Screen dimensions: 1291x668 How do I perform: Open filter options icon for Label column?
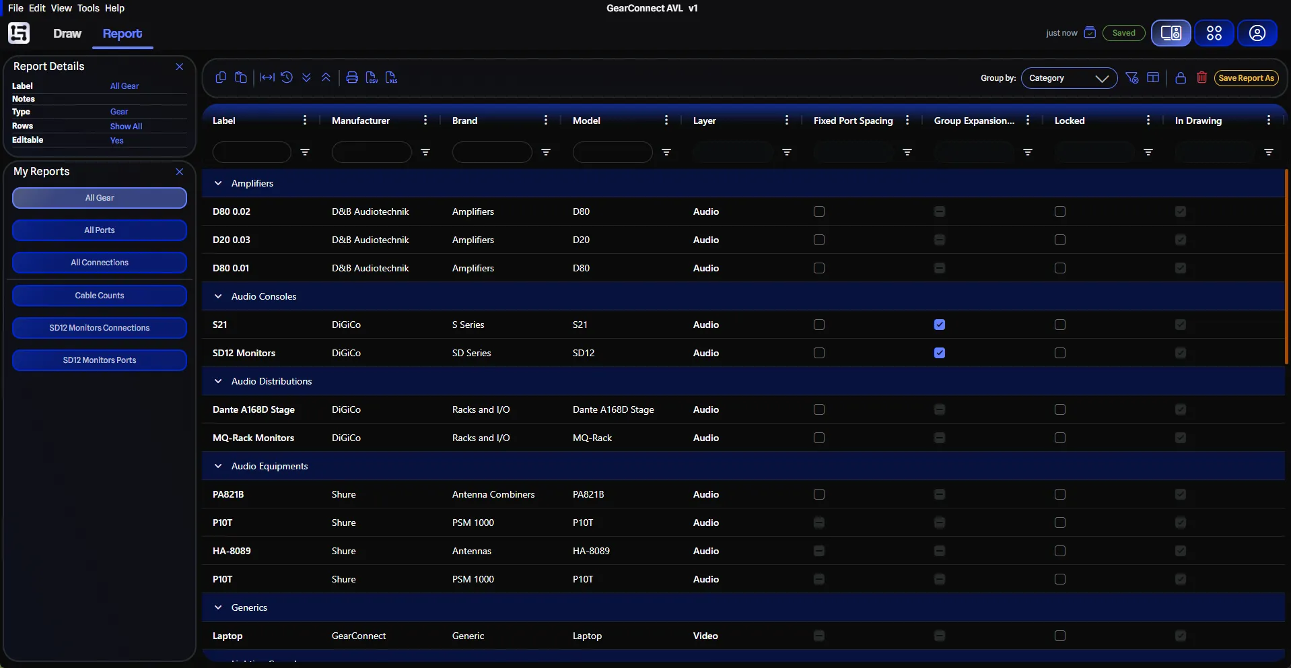(305, 152)
